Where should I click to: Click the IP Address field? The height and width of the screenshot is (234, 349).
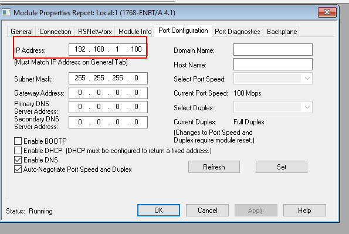tap(108, 49)
